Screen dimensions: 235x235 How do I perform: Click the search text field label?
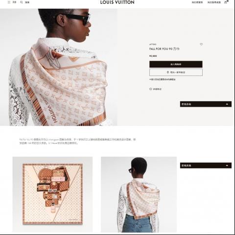(x=27, y=2)
